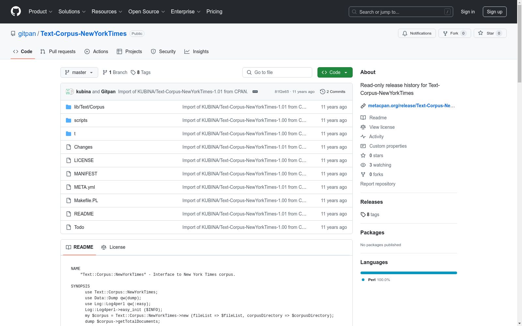Open the green Code dropdown button
The width and height of the screenshot is (522, 326).
(x=335, y=72)
